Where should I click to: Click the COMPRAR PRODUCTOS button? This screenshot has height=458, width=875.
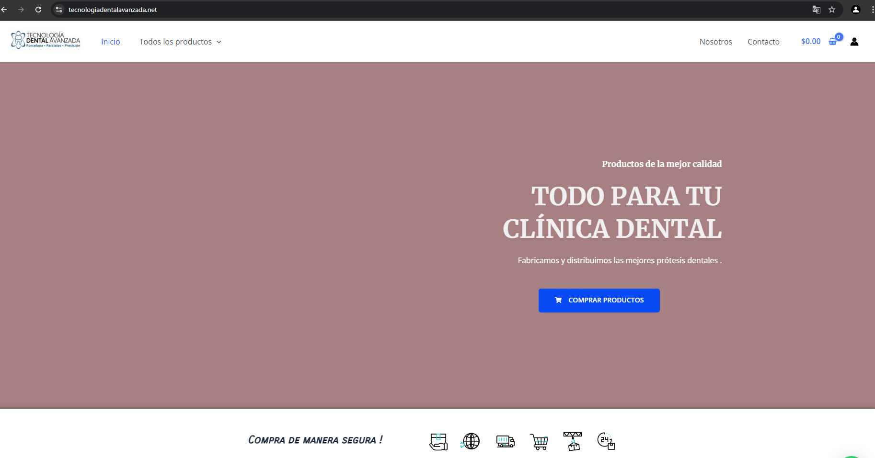(599, 301)
